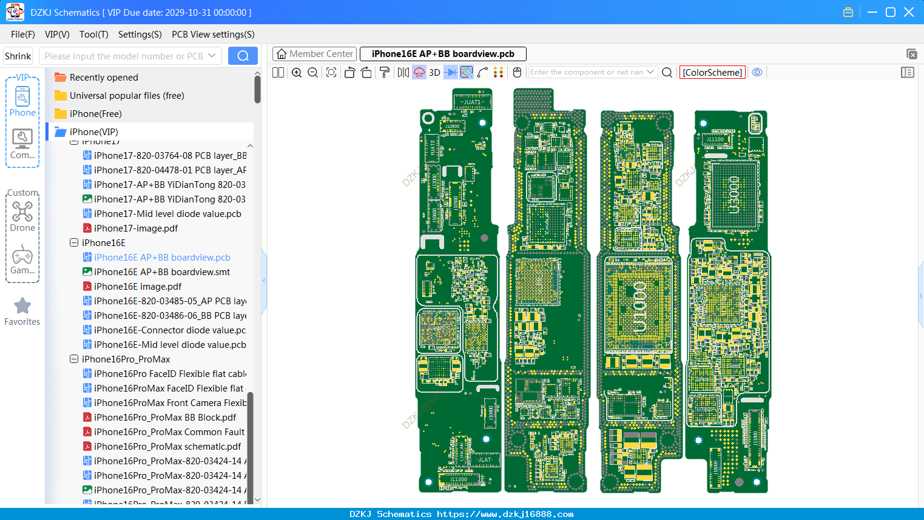This screenshot has width=924, height=520.
Task: Toggle the eye visibility icon
Action: pyautogui.click(x=757, y=72)
